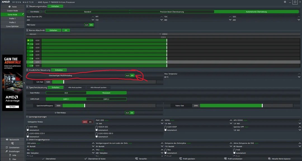
Task: Toggle VDD MISC Automatisch switch
Action: point(28,128)
